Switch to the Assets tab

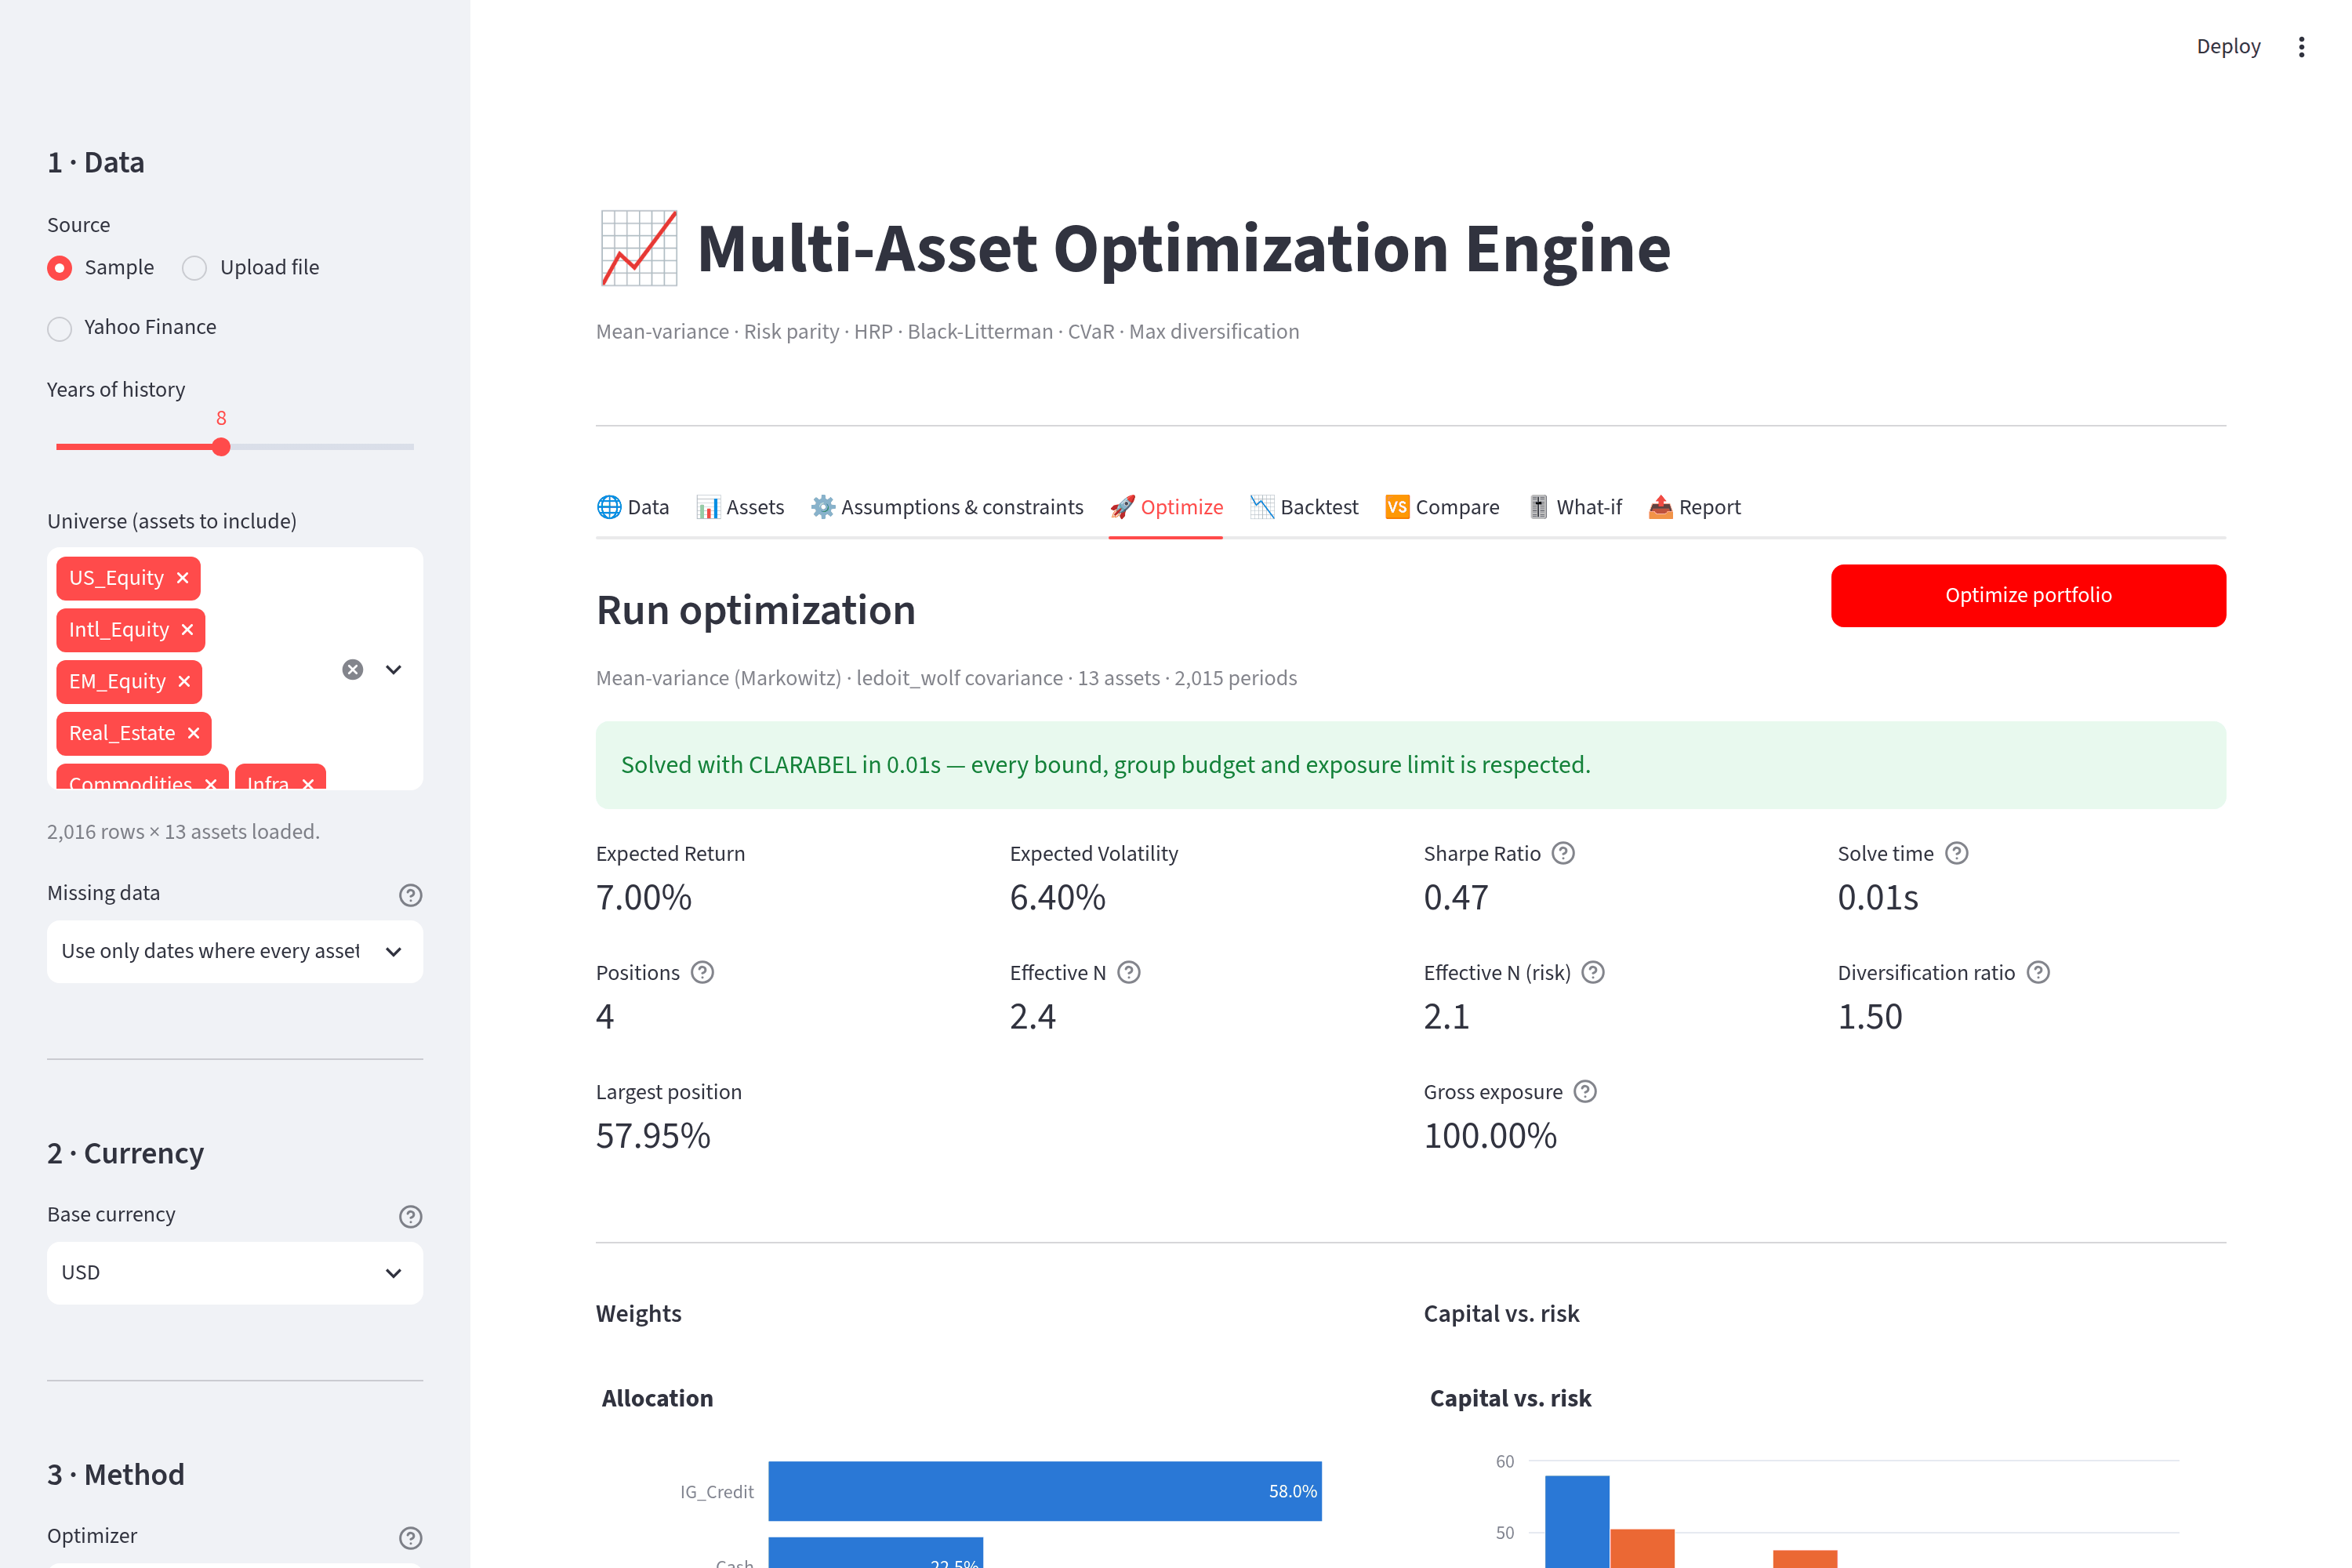tap(740, 507)
